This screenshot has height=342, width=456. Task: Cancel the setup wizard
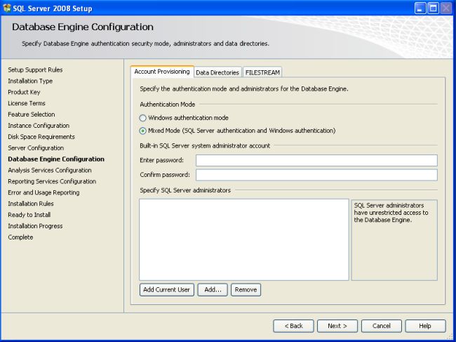[382, 326]
